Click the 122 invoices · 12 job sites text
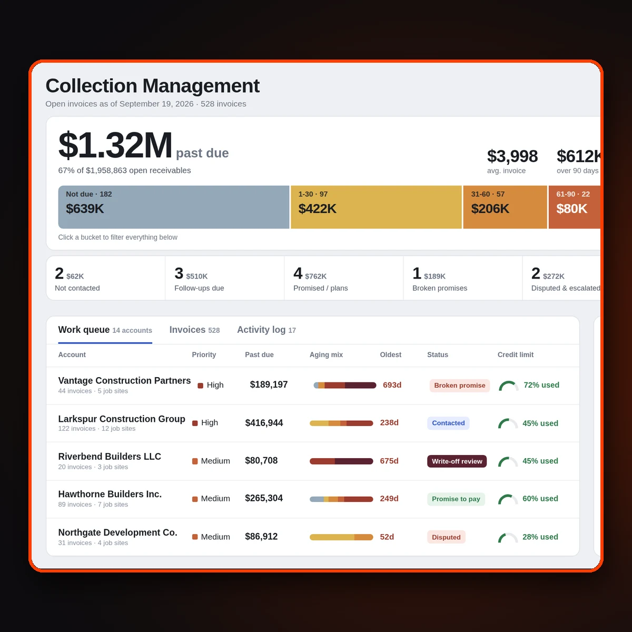 (x=97, y=429)
